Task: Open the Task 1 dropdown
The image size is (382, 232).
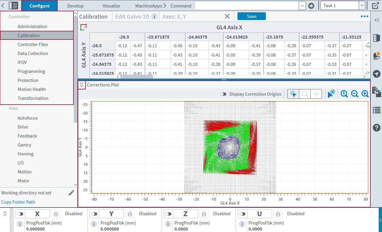Action: pyautogui.click(x=362, y=6)
